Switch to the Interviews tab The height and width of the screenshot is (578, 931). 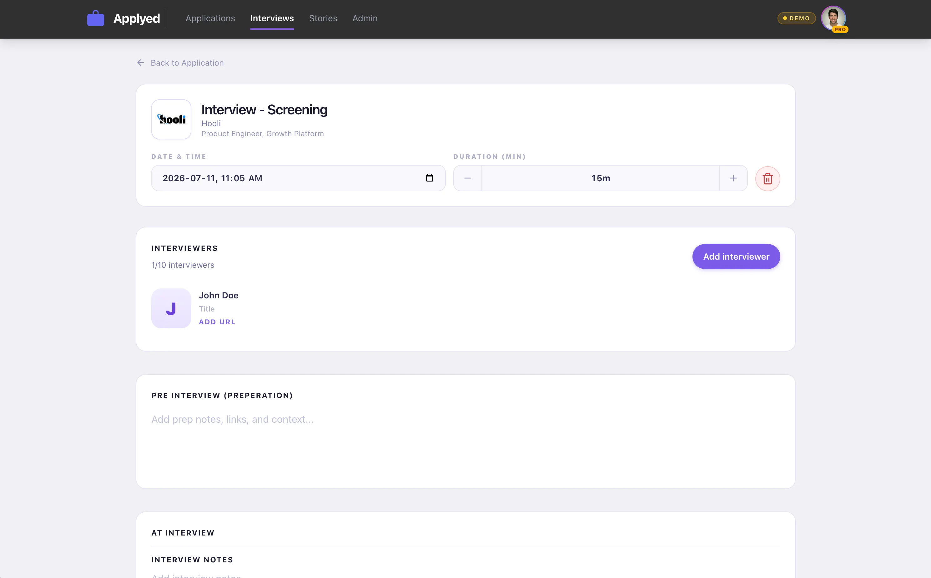tap(272, 18)
